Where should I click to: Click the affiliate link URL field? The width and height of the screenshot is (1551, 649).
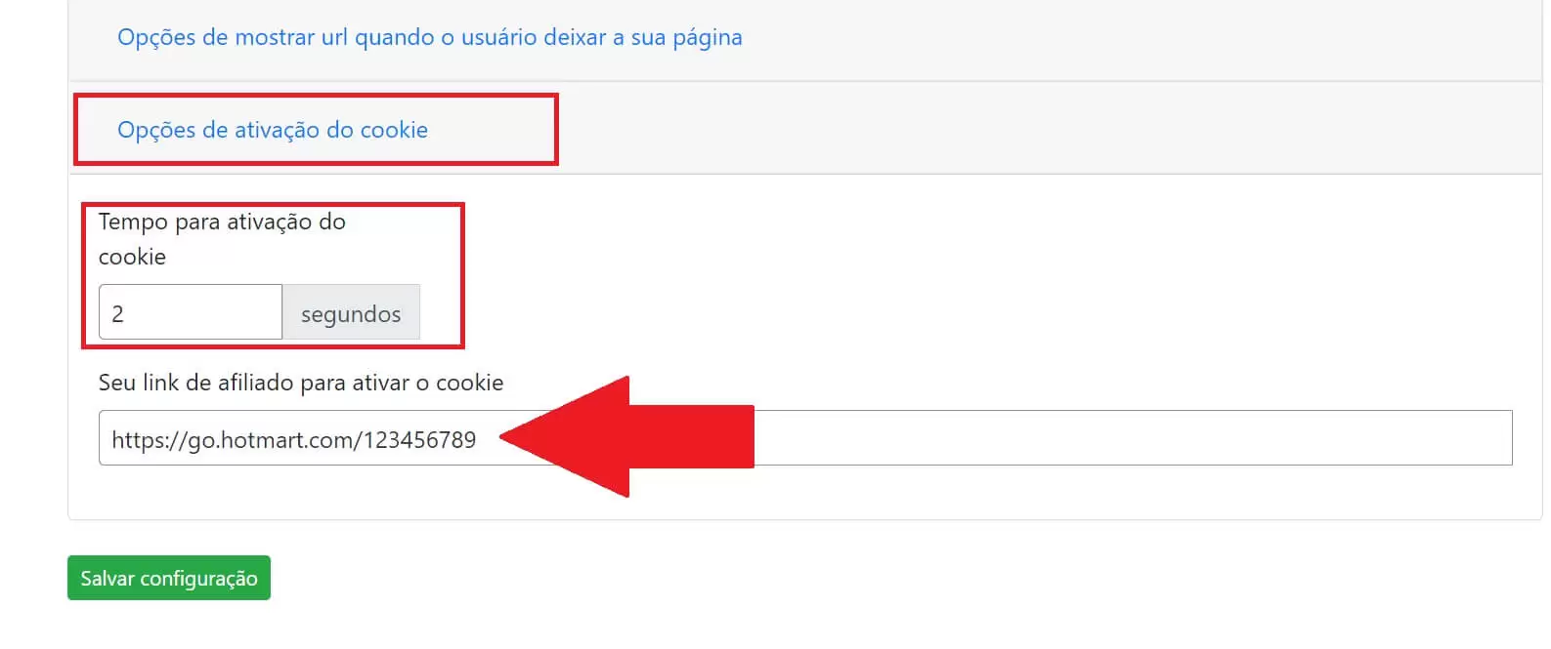805,438
